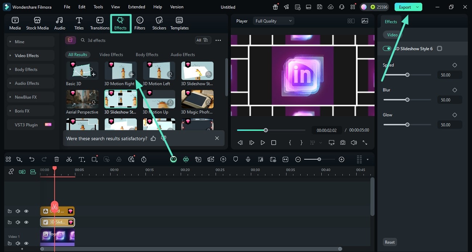Screen dimensions: 472x252
Task: Click keyframe diamond next to Blur
Action: 455,90
